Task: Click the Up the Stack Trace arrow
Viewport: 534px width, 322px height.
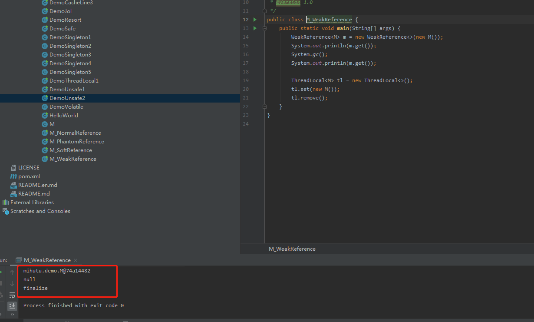Action: tap(12, 272)
